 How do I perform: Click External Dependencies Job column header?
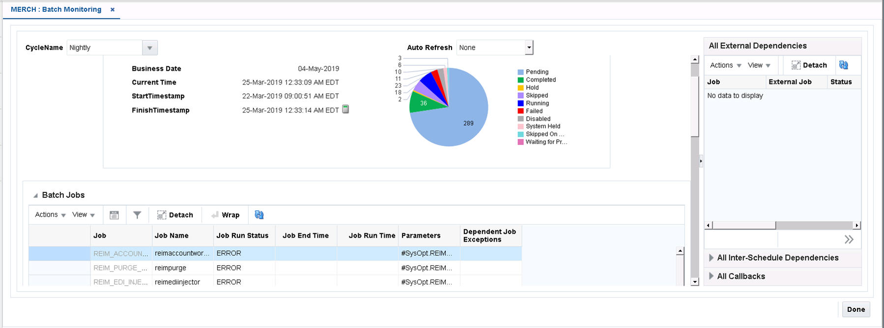click(735, 82)
